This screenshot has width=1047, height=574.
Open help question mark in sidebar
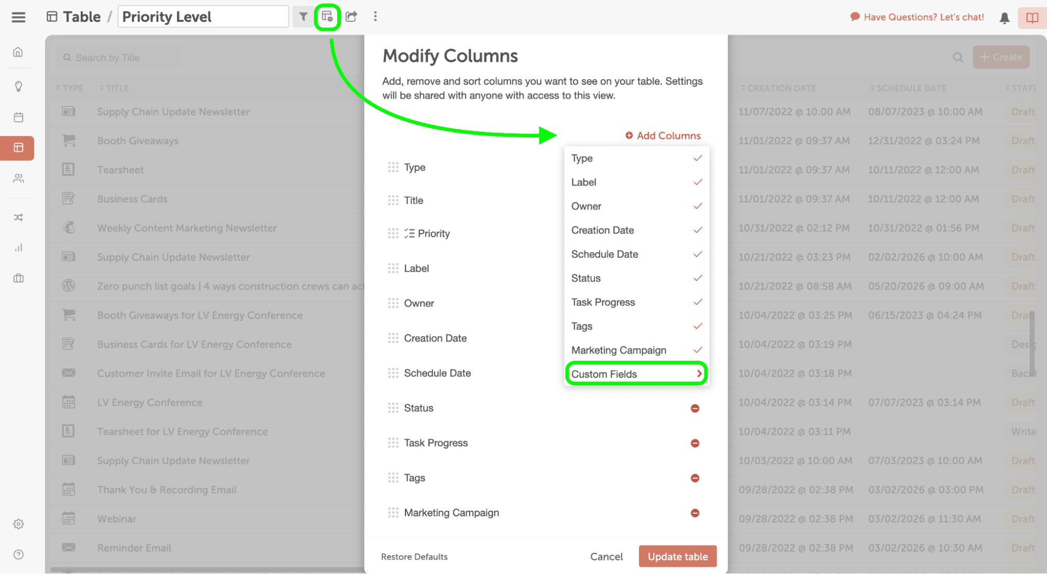tap(18, 555)
